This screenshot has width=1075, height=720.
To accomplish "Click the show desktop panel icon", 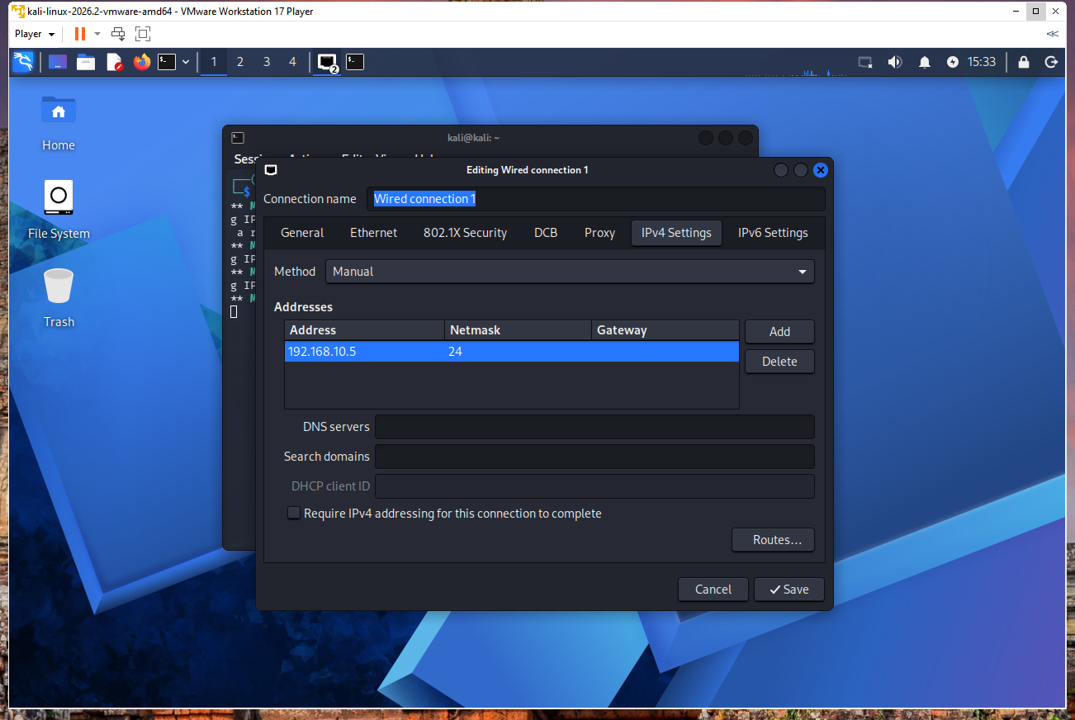I will click(58, 62).
